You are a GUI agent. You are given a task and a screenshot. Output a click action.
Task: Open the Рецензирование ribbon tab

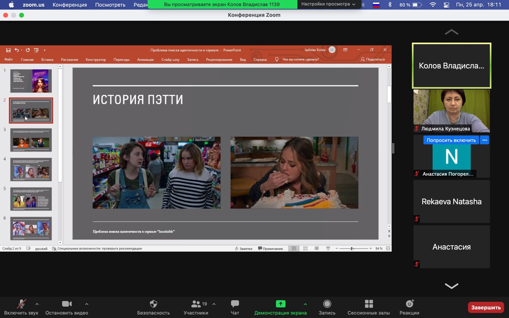point(219,59)
